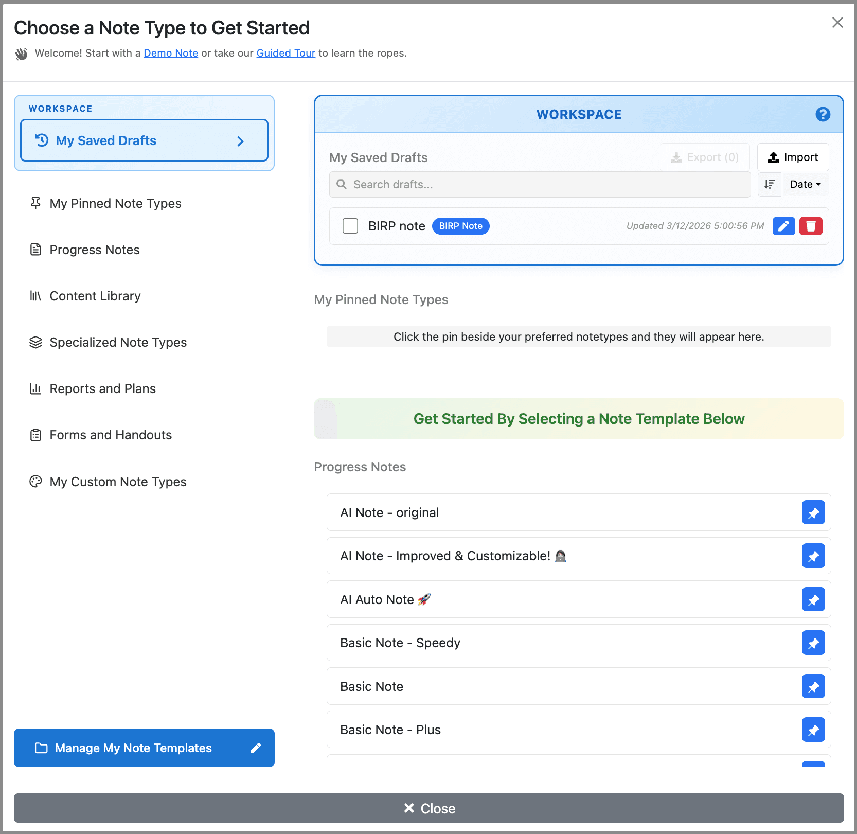
Task: Click the pencil icon on Manage My Note Templates
Action: click(256, 748)
